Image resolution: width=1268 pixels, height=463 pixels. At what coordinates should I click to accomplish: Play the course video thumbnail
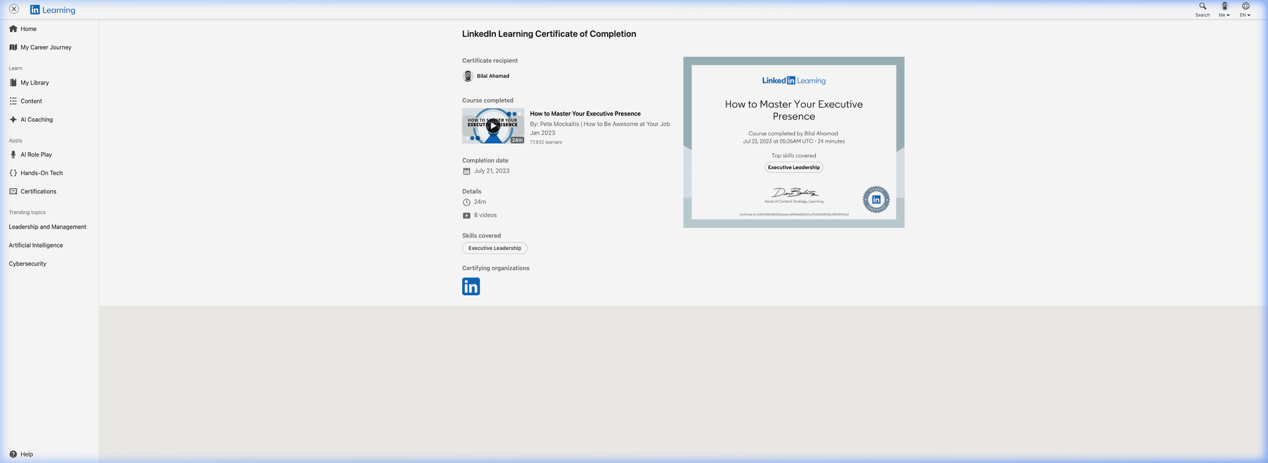[x=493, y=126]
